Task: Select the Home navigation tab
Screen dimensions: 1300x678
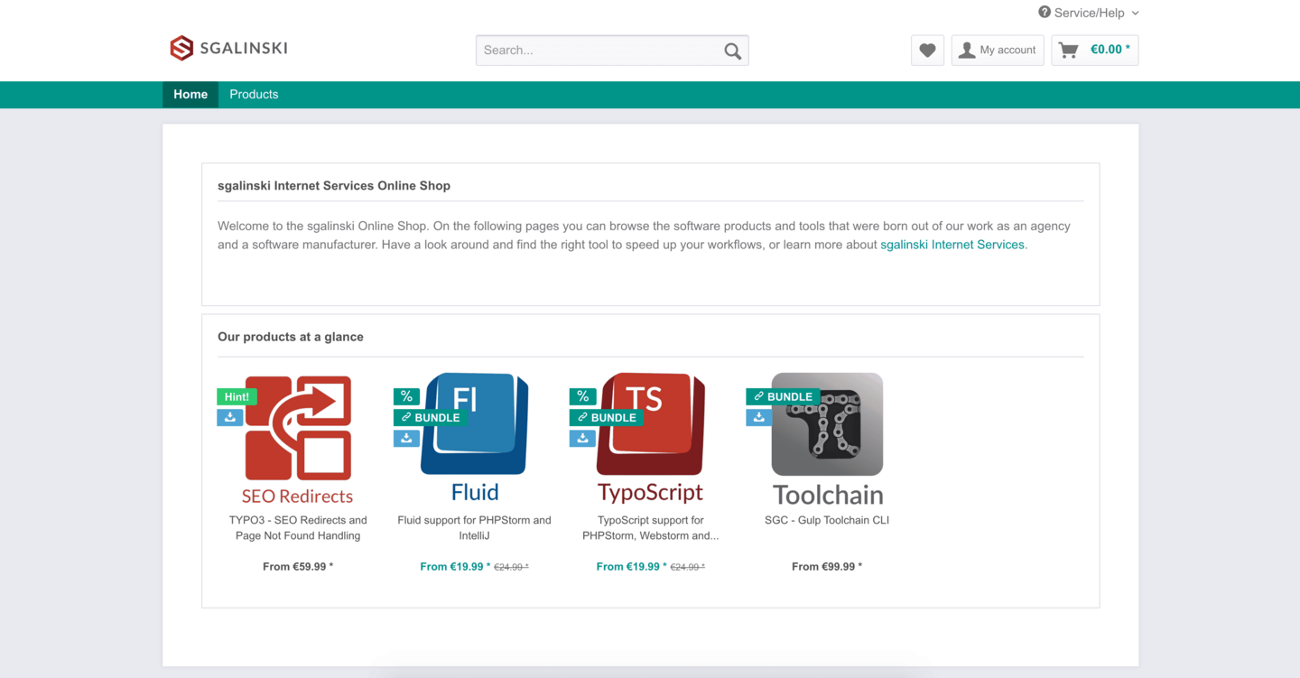Action: (190, 95)
